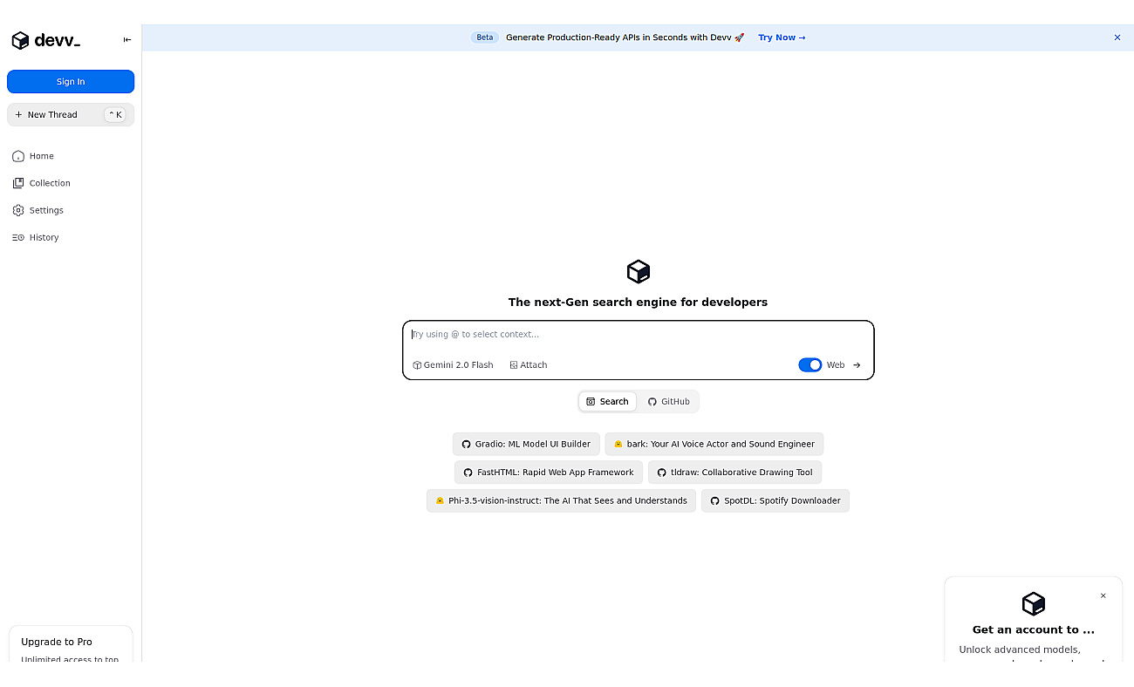
Task: Start a New Thread
Action: coord(71,115)
